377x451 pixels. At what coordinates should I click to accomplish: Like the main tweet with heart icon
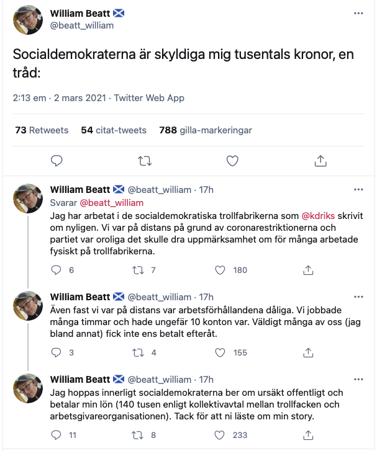point(232,161)
